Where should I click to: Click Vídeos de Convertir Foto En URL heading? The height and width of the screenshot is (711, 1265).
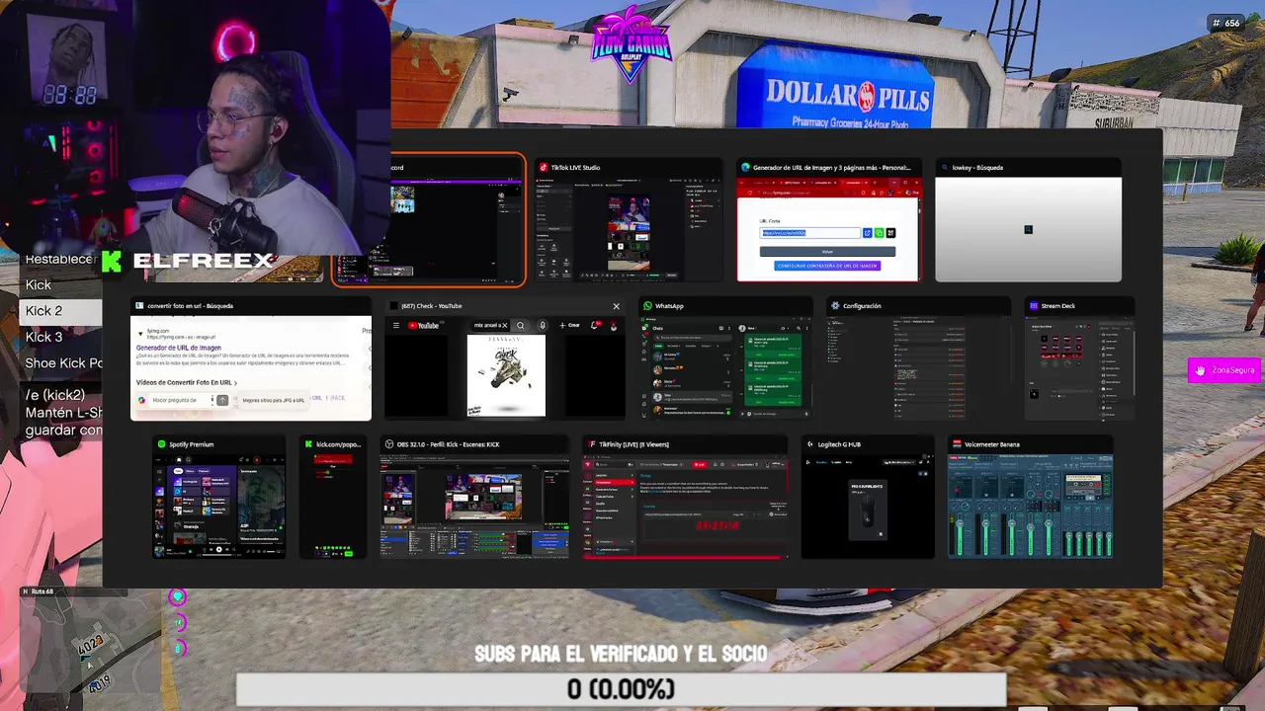(x=186, y=382)
